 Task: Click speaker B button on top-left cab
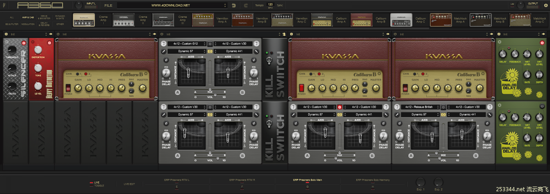[243, 93]
